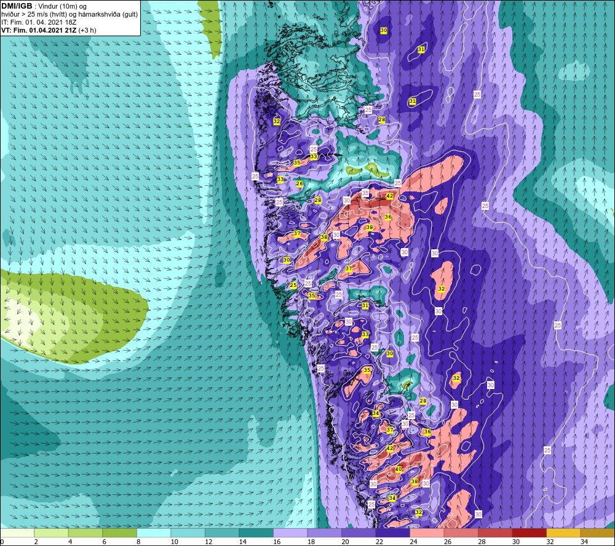Select the 'VT: Fim. 01.04.2021 21Z (+3 h)' line
Viewport: 615px width, 546px height.
pos(49,30)
